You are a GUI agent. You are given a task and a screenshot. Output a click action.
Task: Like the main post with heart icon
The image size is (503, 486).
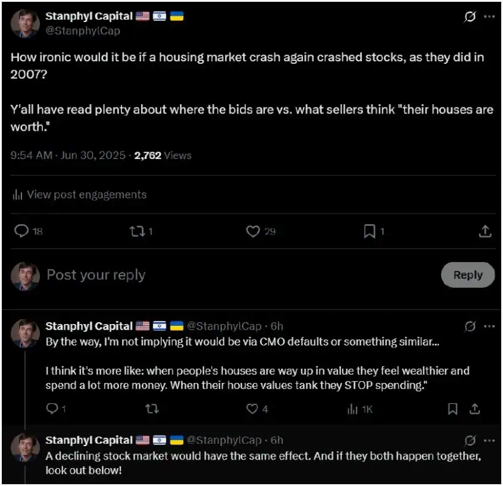pyautogui.click(x=253, y=231)
